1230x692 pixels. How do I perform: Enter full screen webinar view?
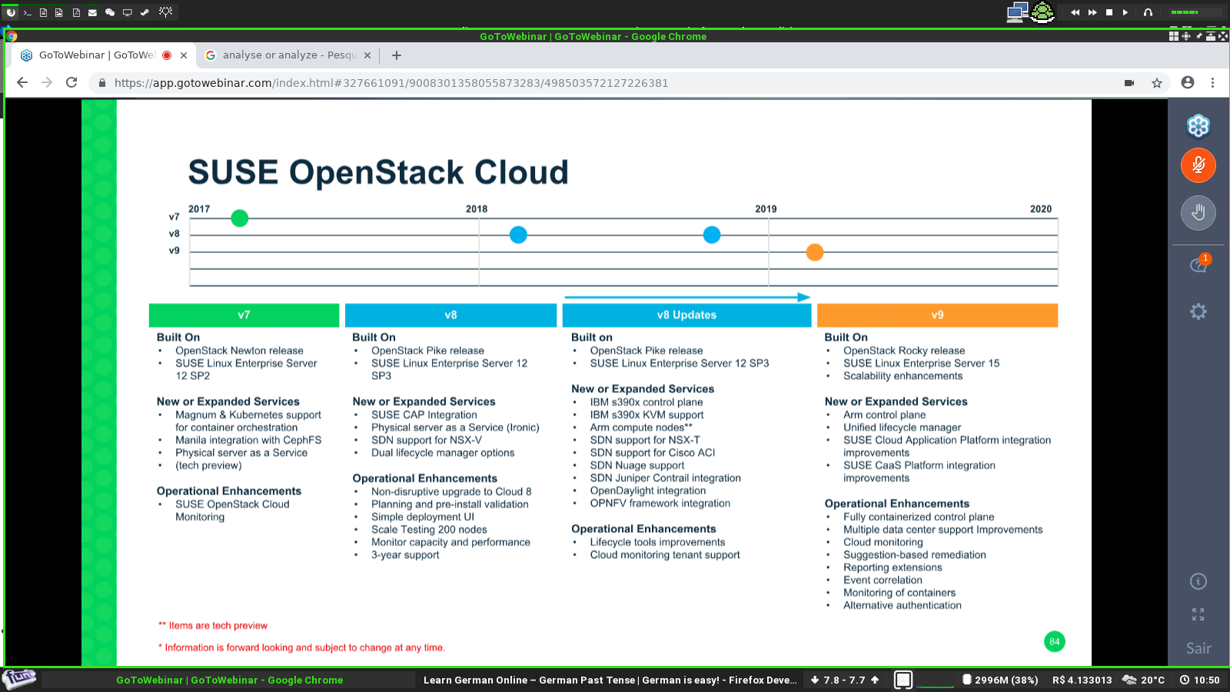pos(1198,614)
